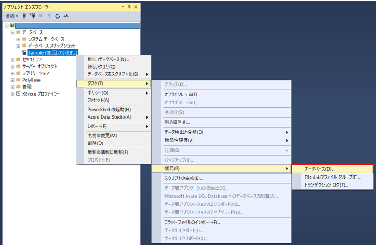Image resolution: width=377 pixels, height=246 pixels.
Task: Select the selected server name row
Action: [77, 26]
